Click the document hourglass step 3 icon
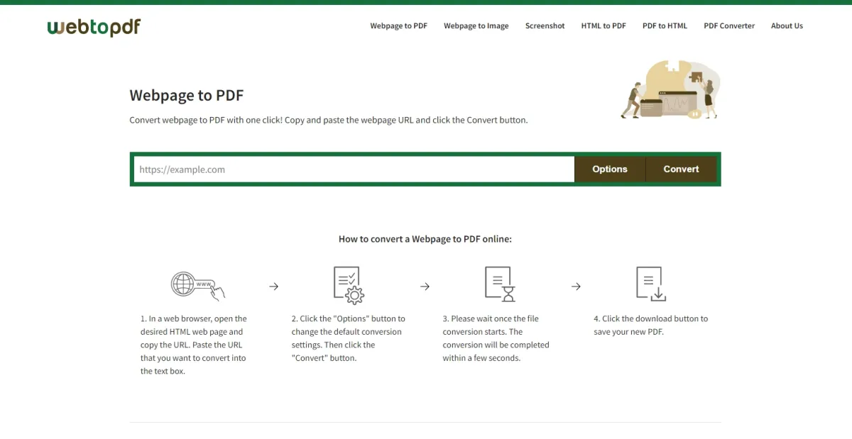 pos(500,284)
